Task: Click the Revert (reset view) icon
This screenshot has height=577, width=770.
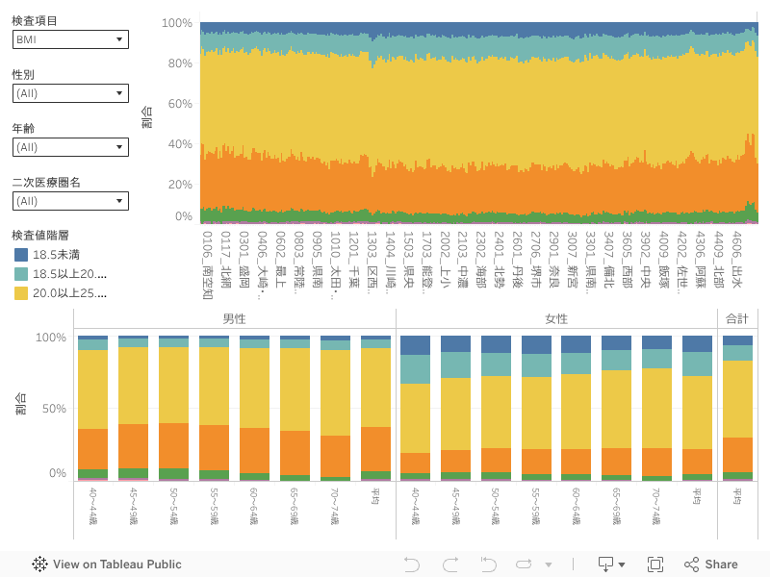Action: [x=488, y=564]
